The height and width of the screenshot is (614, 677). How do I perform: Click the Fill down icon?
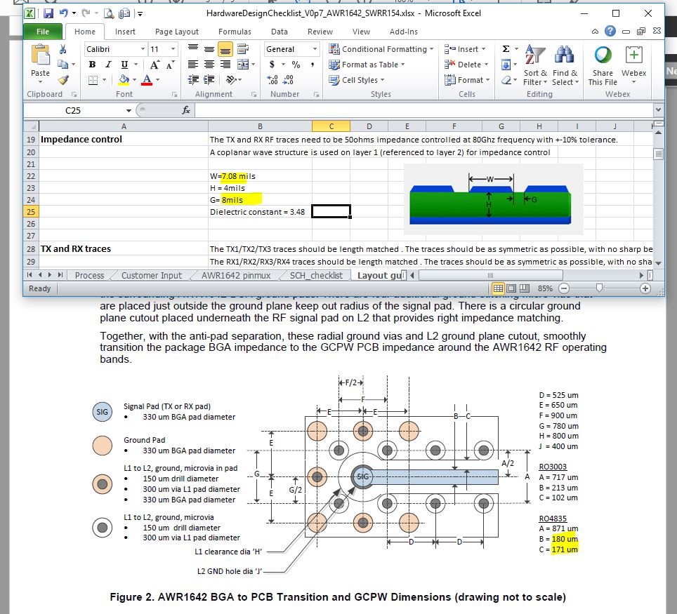(506, 65)
